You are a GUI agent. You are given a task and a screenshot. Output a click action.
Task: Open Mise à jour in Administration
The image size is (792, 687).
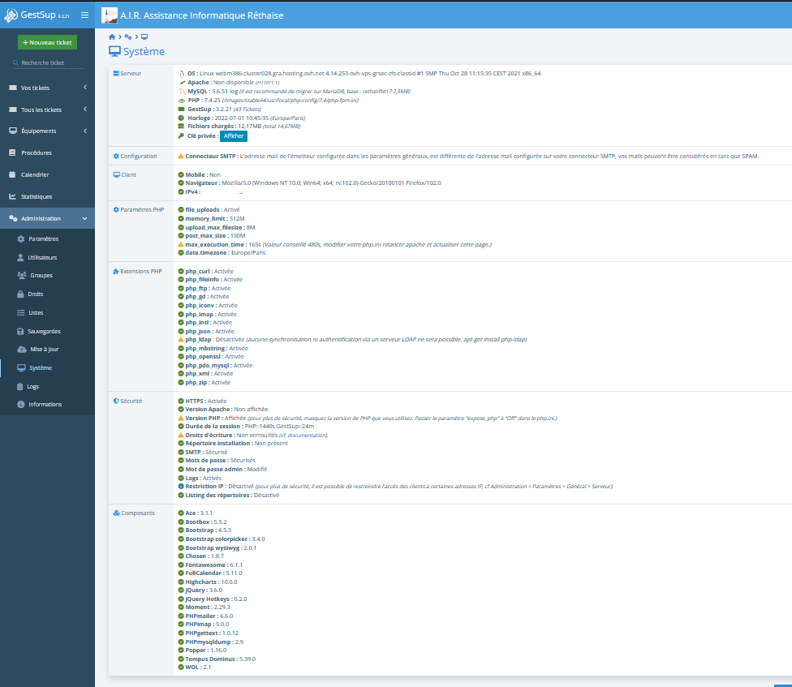(45, 350)
